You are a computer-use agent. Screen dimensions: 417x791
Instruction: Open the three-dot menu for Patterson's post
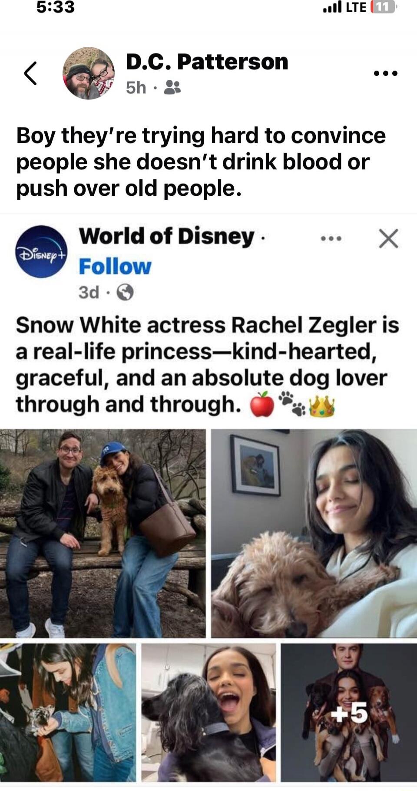tap(386, 73)
